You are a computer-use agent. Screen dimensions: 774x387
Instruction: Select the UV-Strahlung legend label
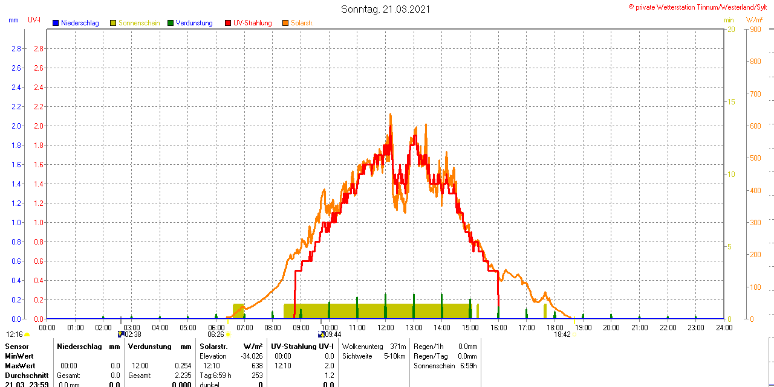pos(252,23)
